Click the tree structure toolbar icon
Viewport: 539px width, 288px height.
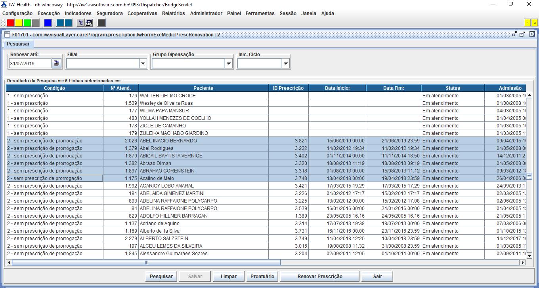pos(80,23)
